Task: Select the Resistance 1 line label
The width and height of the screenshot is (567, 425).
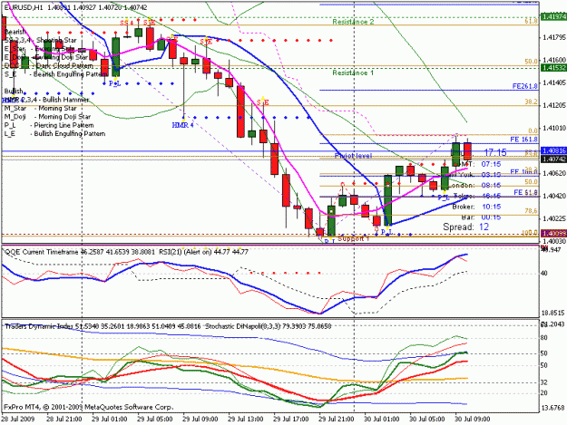Action: (x=353, y=72)
